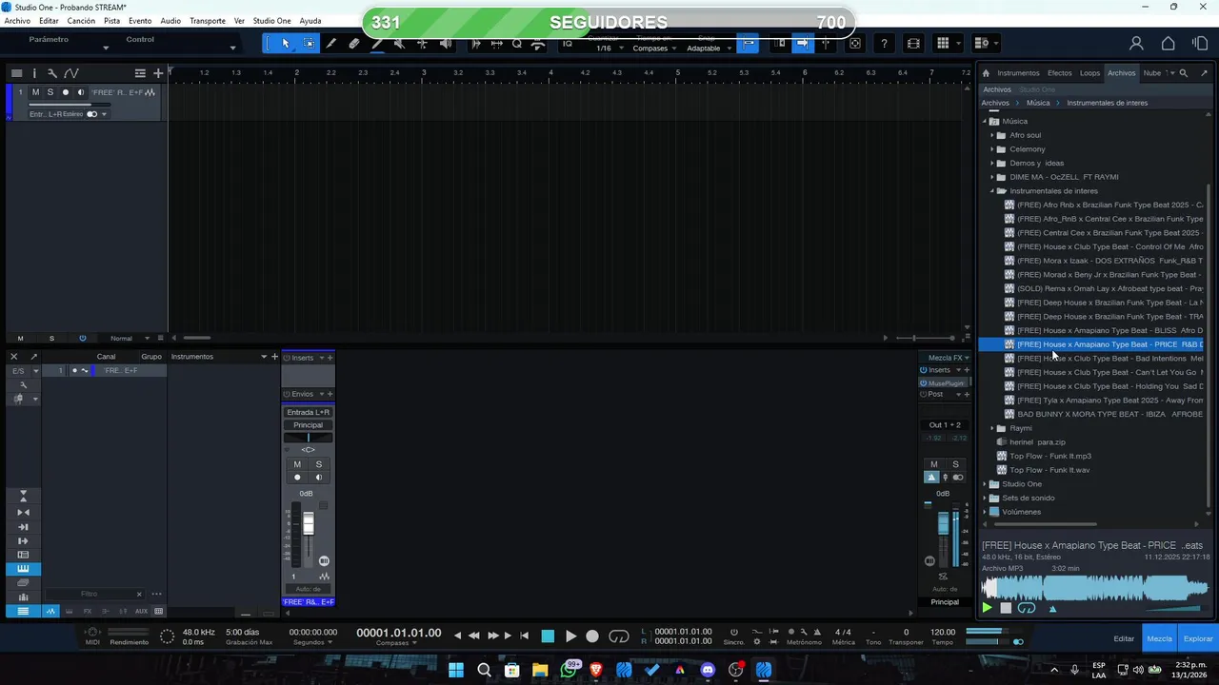Viewport: 1219px width, 685px height.
Task: Select the Listen speaker tool
Action: point(446,44)
